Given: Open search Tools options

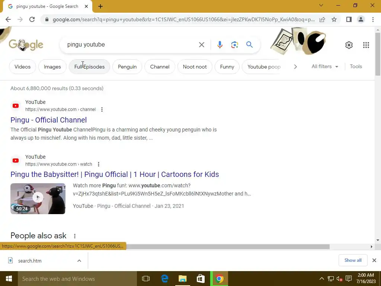Looking at the screenshot, I should coord(356,66).
